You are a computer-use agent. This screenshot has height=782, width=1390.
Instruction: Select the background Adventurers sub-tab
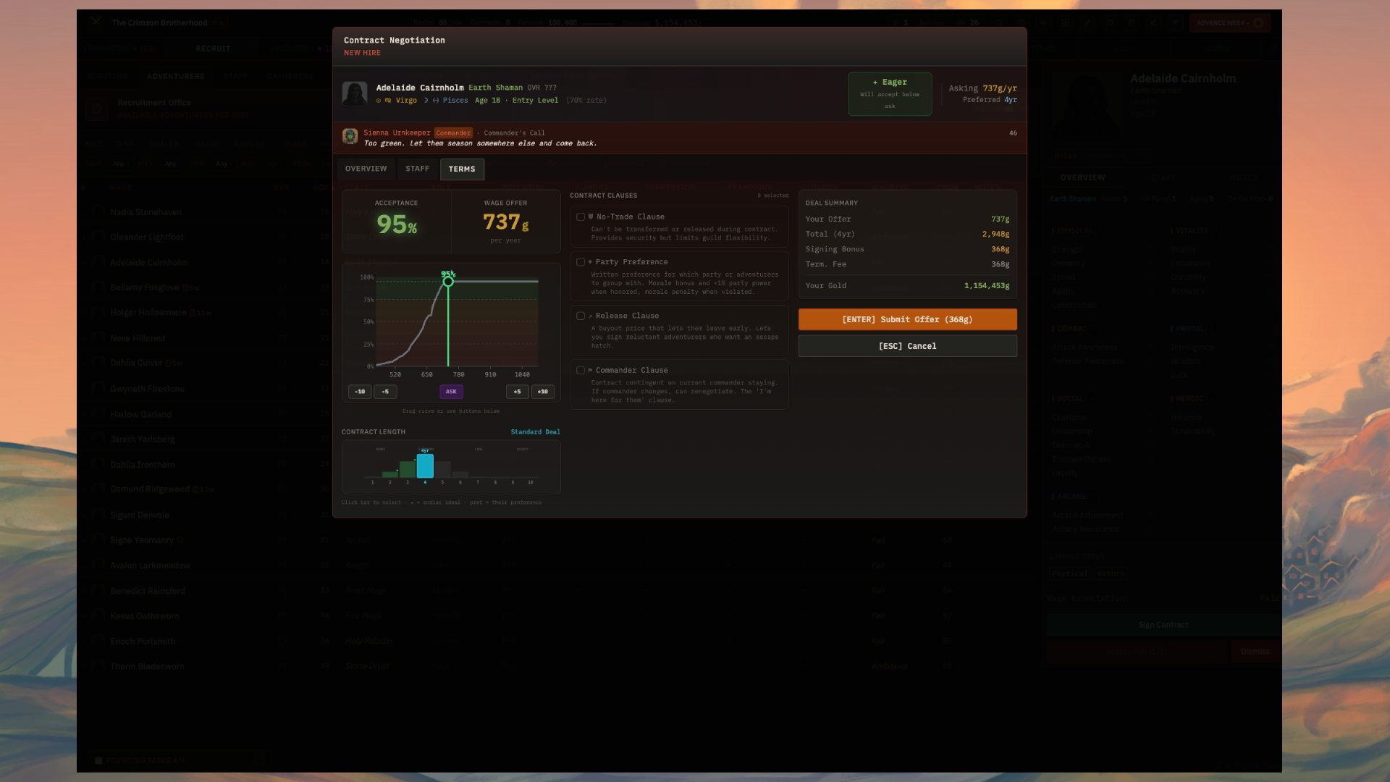(176, 76)
